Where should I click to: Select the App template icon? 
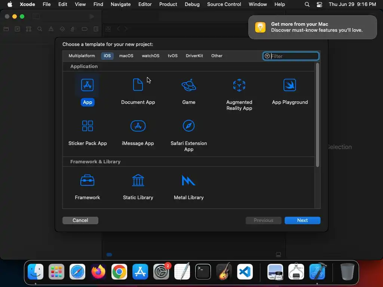coord(87,85)
